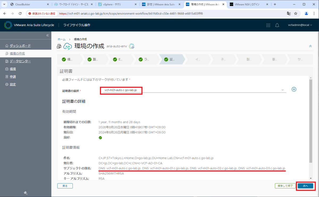Image resolution: width=319 pixels, height=197 pixels.
Task: Switch to the CloudBuilder tab
Action: click(30, 4)
